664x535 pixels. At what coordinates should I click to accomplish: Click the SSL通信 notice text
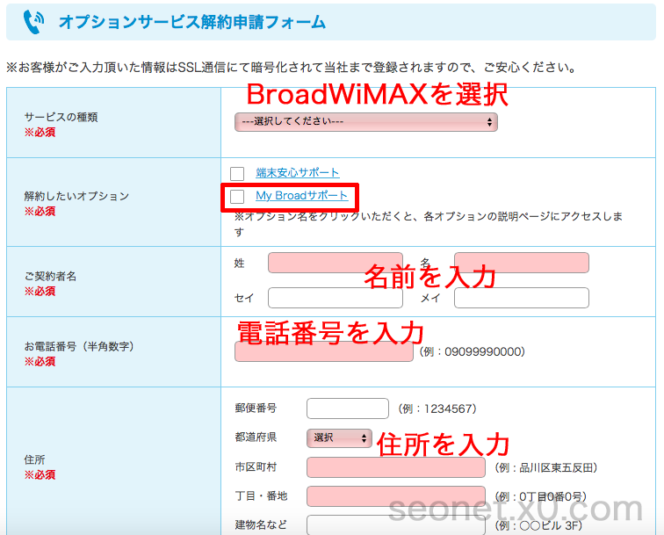coord(292,67)
